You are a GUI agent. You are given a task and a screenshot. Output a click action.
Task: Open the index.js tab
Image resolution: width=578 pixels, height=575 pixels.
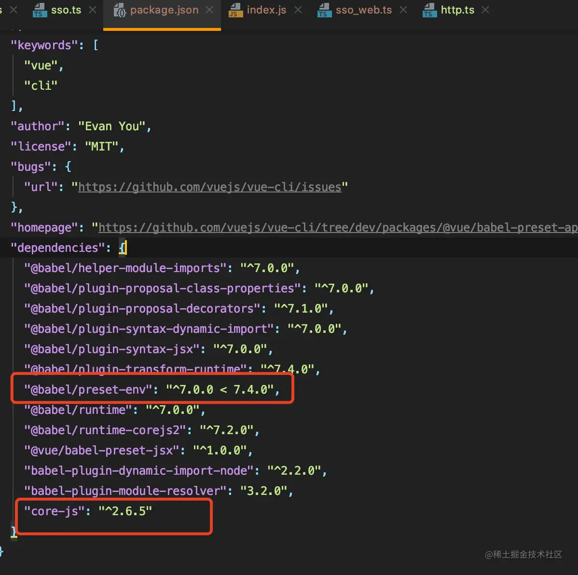[266, 10]
